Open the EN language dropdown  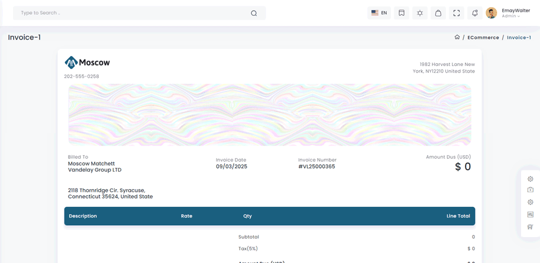(x=379, y=13)
